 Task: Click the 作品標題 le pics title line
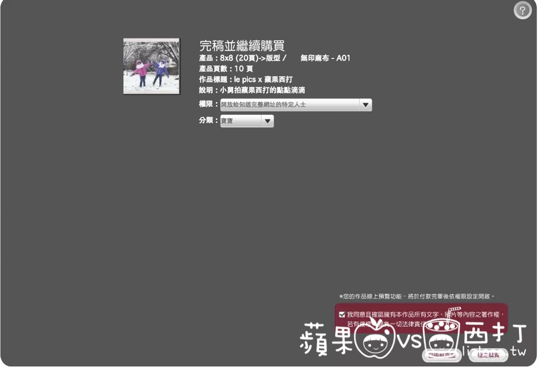click(x=245, y=79)
